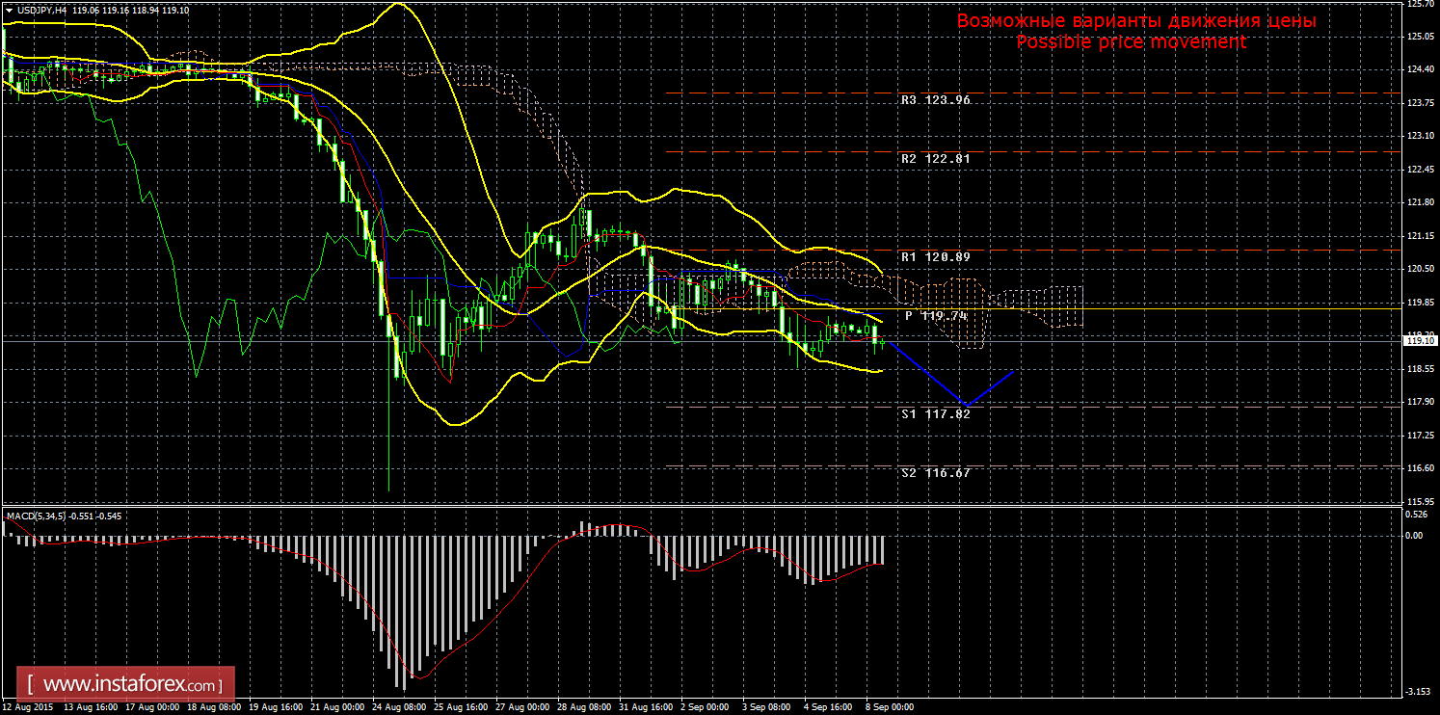
Task: Click 123.10 on the price scale
Action: click(1420, 136)
